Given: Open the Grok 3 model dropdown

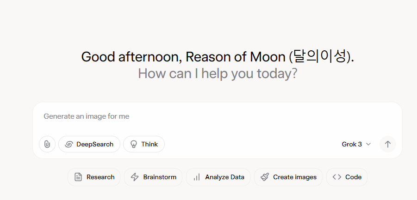Looking at the screenshot, I should click(356, 144).
